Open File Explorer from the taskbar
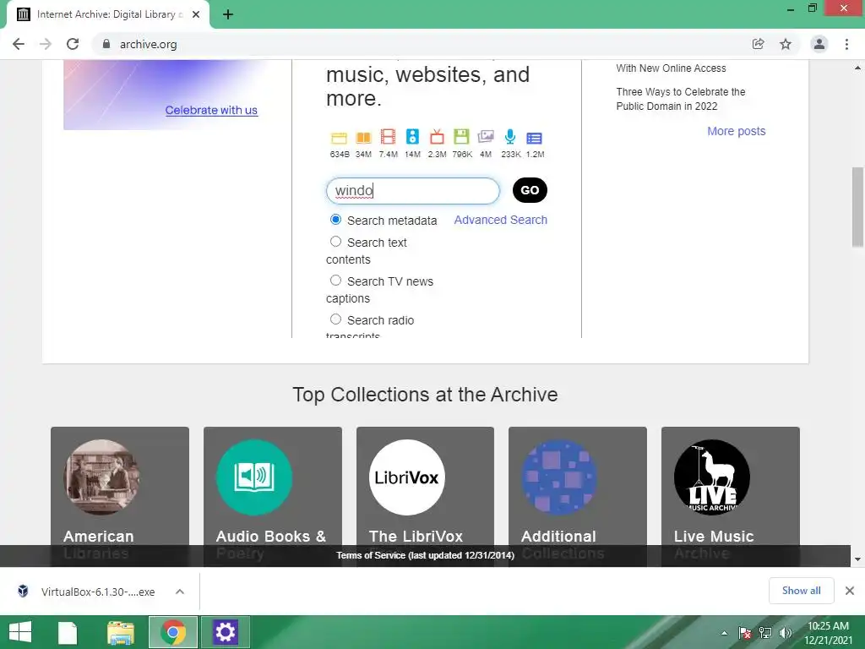Image resolution: width=865 pixels, height=649 pixels. point(120,632)
